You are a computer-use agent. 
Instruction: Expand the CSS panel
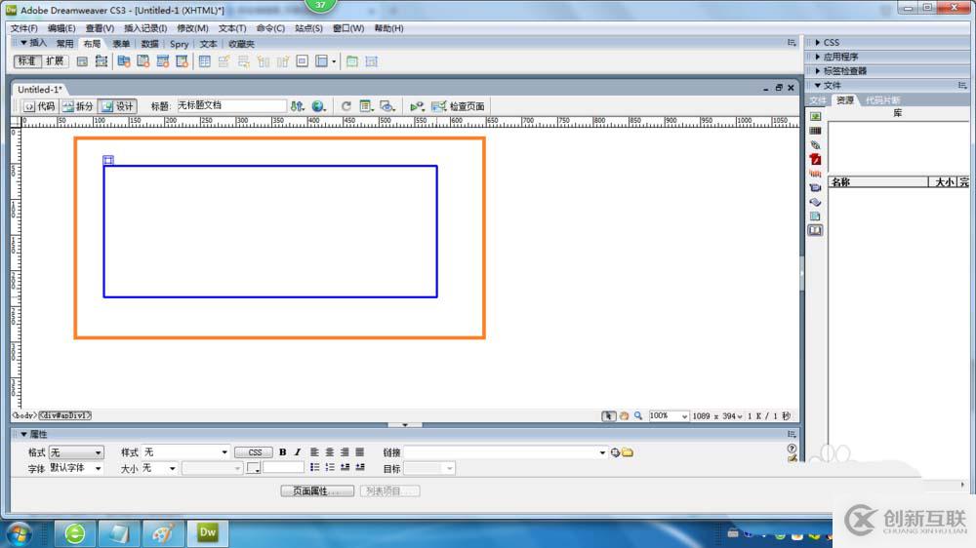tap(817, 42)
